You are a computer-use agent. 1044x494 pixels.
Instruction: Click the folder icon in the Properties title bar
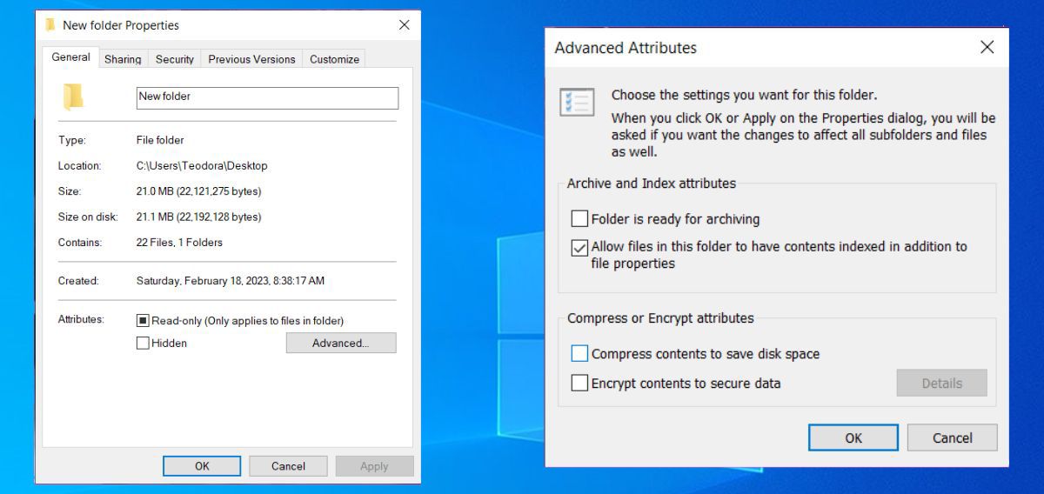tap(50, 25)
